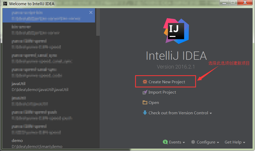This screenshot has width=255, height=151.
Task: Expand the Configure dropdown menu
Action: pyautogui.click(x=218, y=142)
